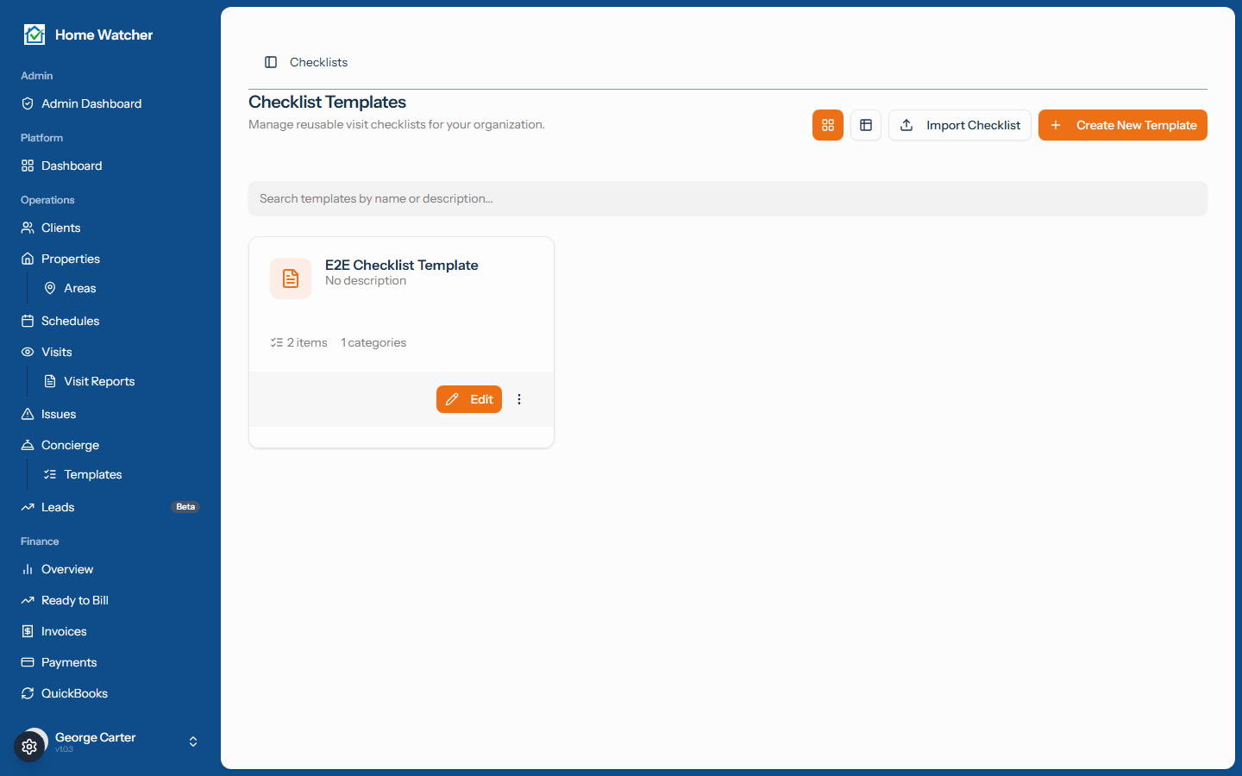Open Leads beta page
Screen dimensions: 1242x776
110,507
